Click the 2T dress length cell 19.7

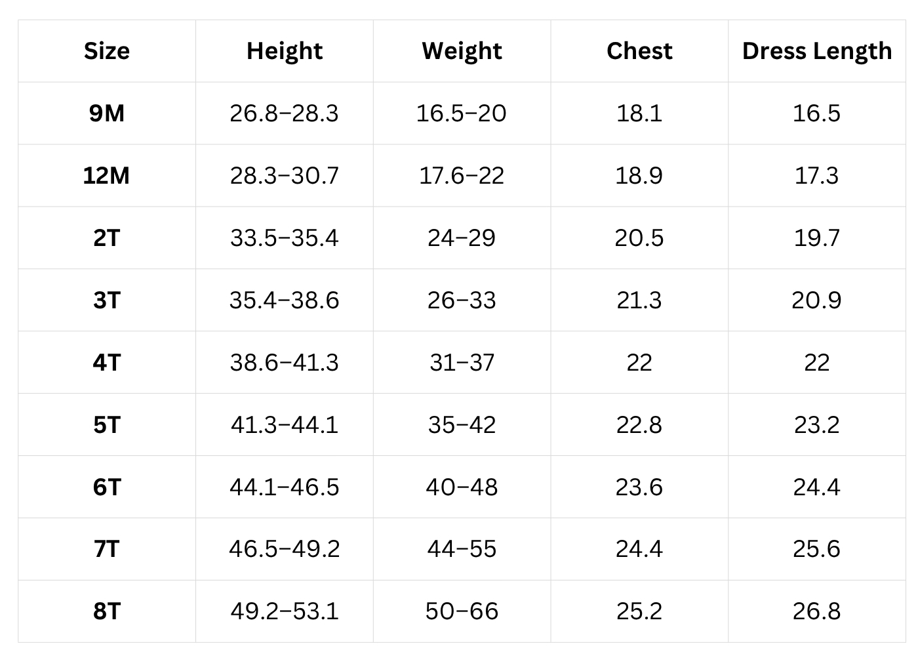tap(816, 237)
